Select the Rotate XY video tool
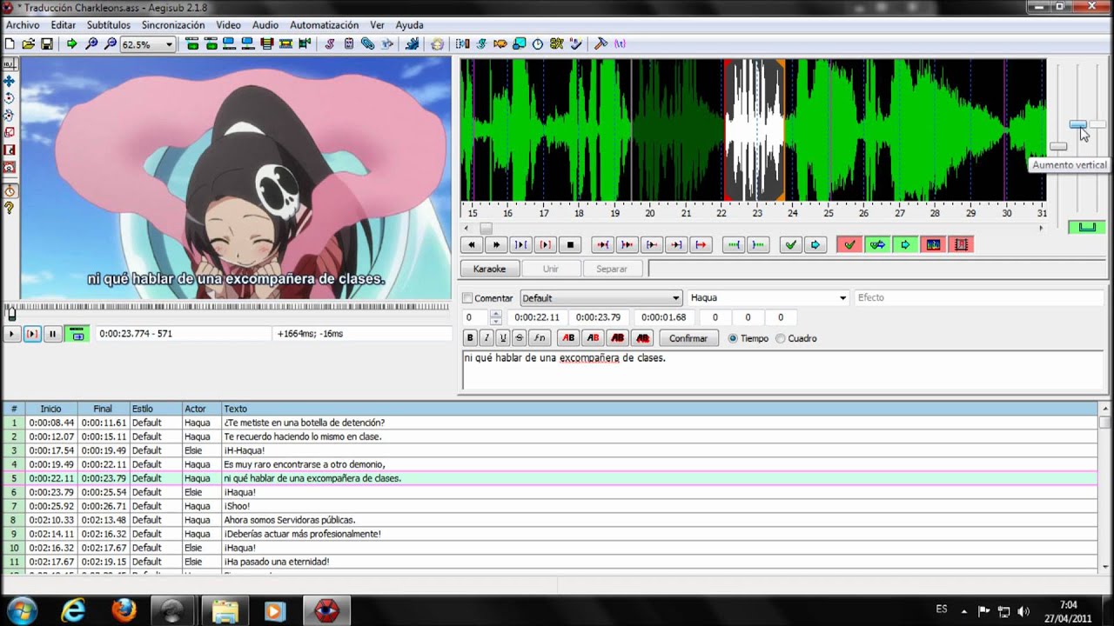Viewport: 1114px width, 626px height. pos(10,116)
